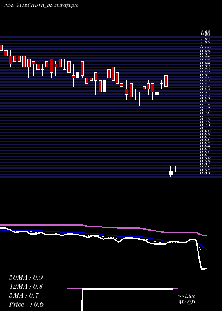Screen dimensions: 222x311
Task: Click the '<<Live MACD' label
Action: 187,299
